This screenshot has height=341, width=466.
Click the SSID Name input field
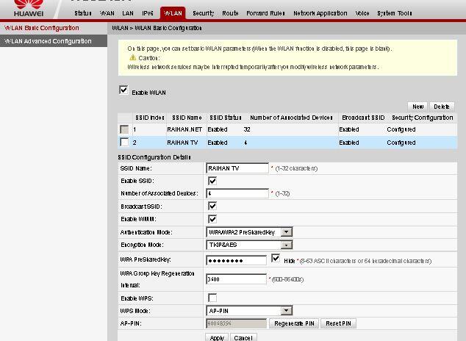(237, 168)
